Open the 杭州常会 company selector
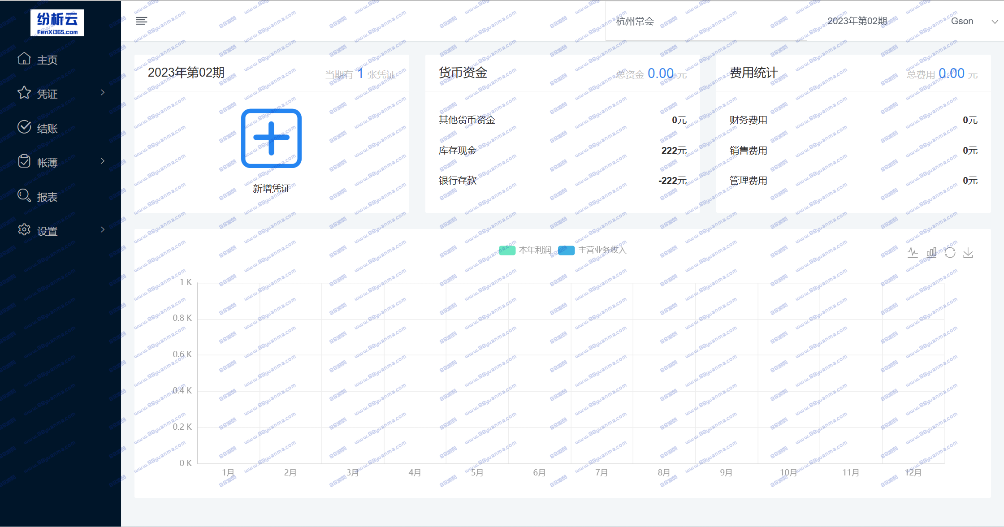The image size is (1004, 527). (x=706, y=21)
